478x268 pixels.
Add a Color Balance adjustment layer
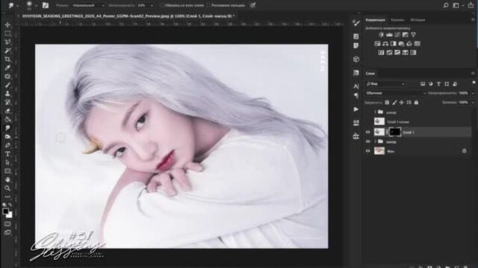pos(385,44)
